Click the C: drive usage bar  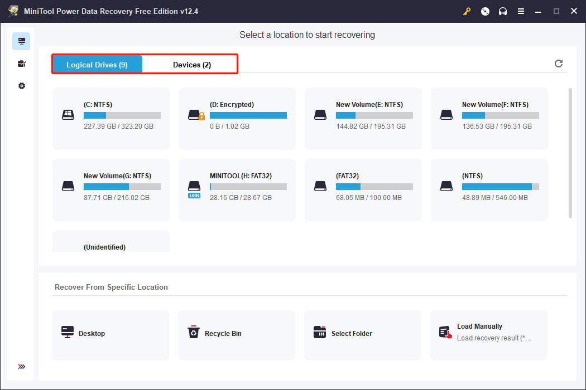pyautogui.click(x=122, y=115)
